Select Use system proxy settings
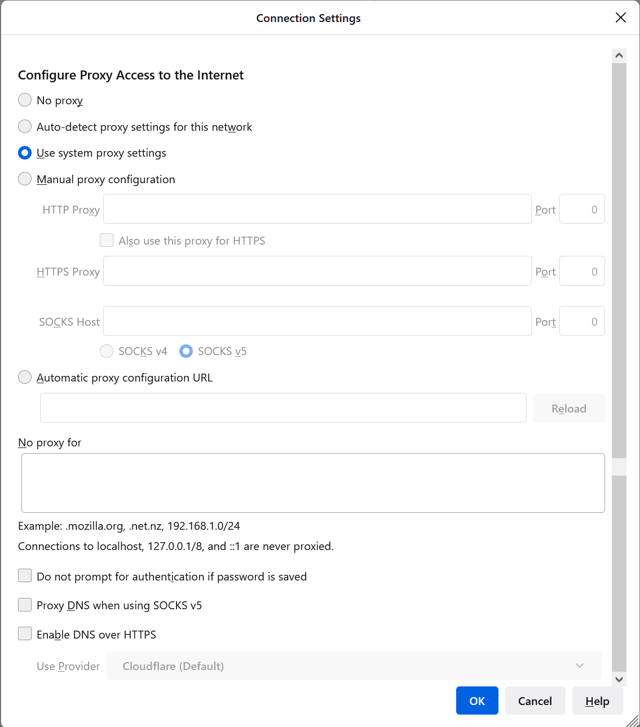The height and width of the screenshot is (727, 640). click(25, 152)
